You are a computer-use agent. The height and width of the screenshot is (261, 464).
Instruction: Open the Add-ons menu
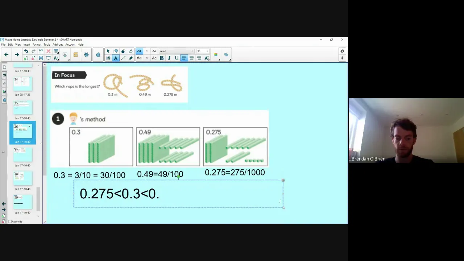click(58, 45)
